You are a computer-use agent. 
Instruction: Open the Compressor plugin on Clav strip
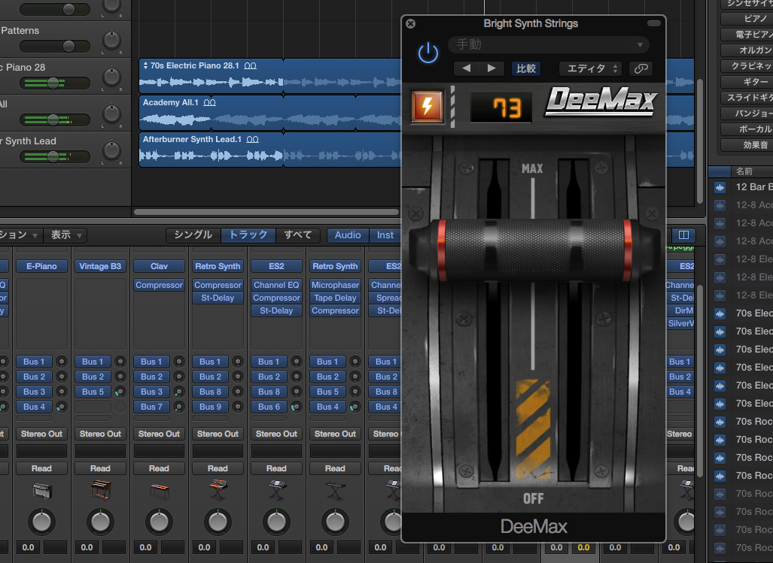(x=159, y=285)
